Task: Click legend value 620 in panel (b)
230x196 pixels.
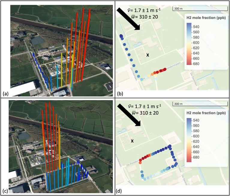Action: click(x=196, y=48)
